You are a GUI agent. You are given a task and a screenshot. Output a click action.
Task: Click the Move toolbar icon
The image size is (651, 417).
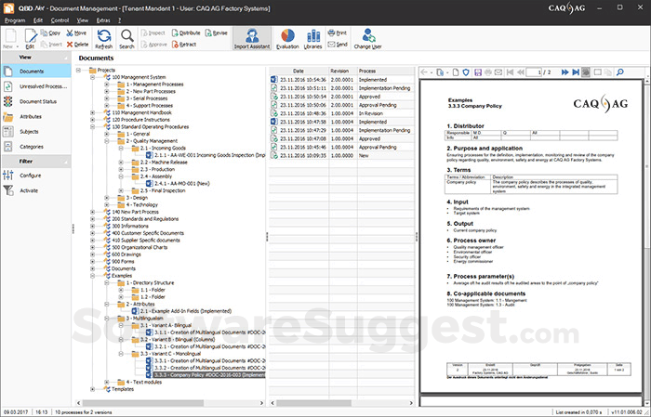[x=76, y=33]
